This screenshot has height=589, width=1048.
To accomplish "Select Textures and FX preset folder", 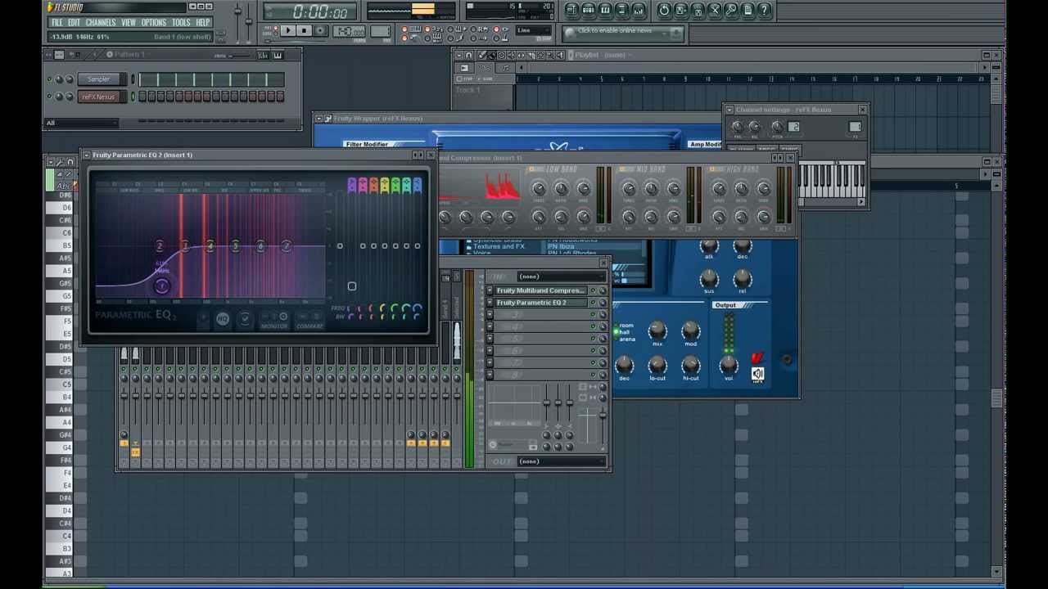I will coord(498,246).
